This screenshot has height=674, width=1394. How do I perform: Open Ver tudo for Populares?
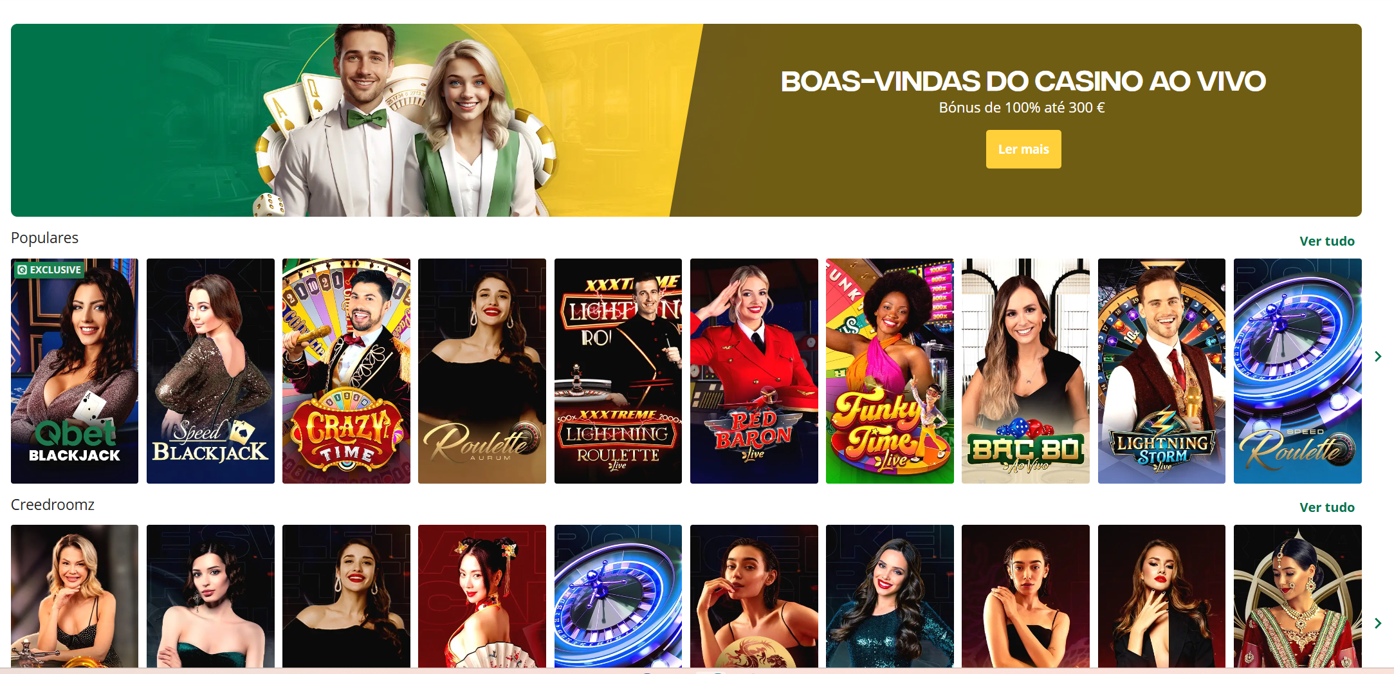tap(1327, 241)
